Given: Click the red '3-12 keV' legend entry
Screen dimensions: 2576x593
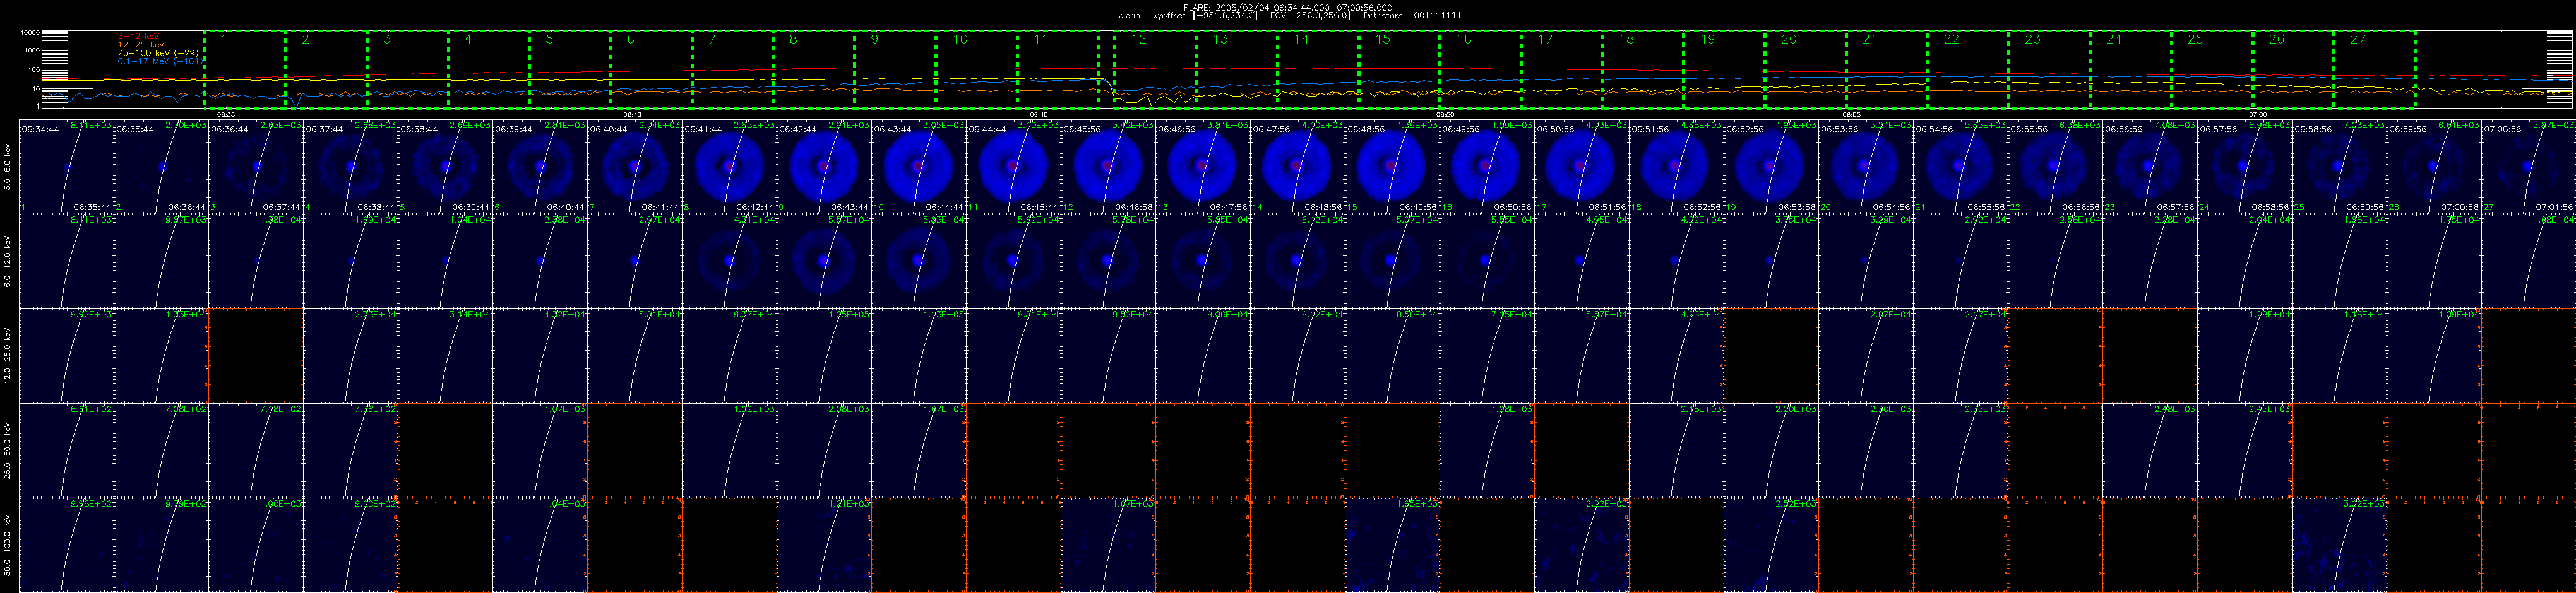Looking at the screenshot, I should [x=138, y=36].
